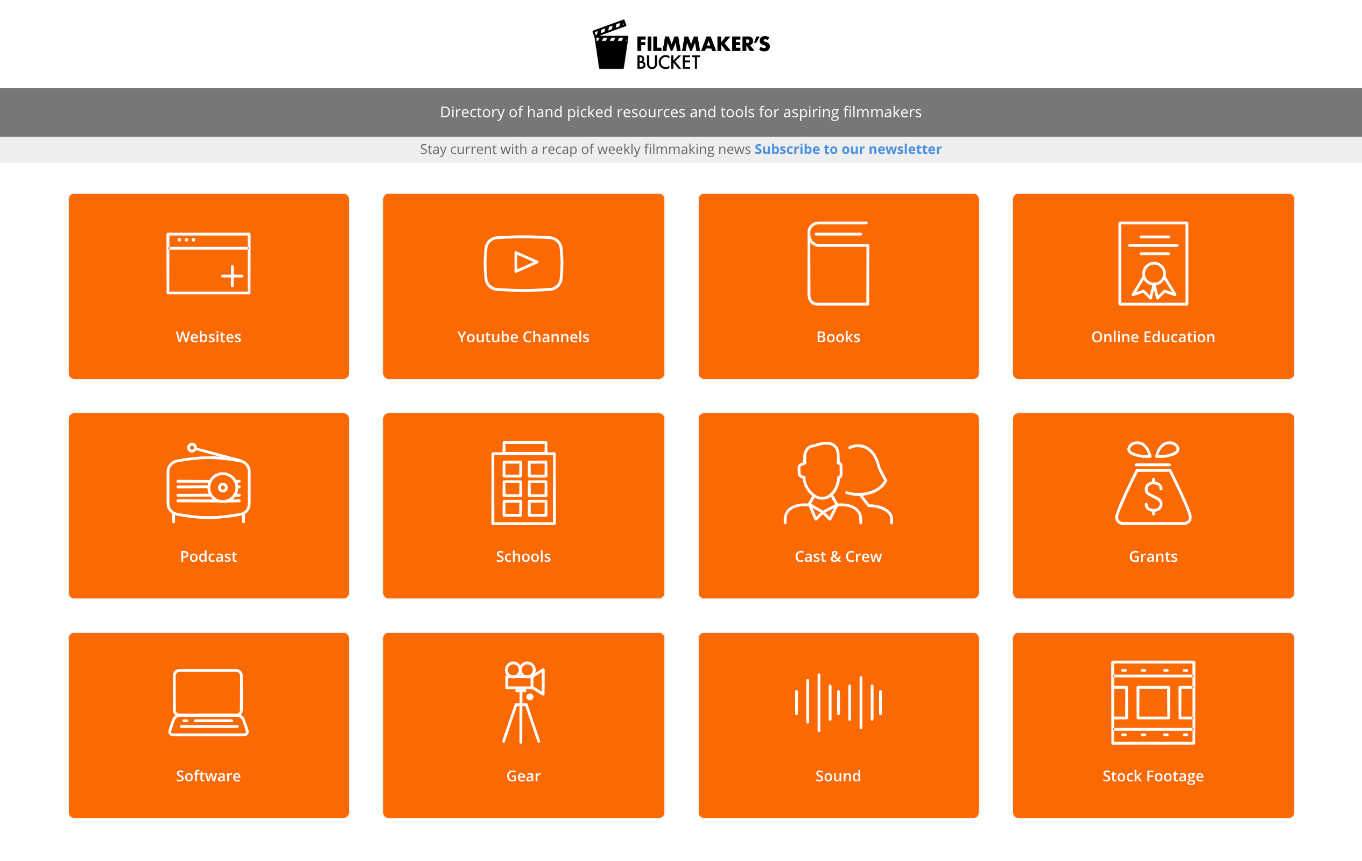This screenshot has width=1362, height=861.
Task: Open the Websites category label
Action: click(208, 337)
